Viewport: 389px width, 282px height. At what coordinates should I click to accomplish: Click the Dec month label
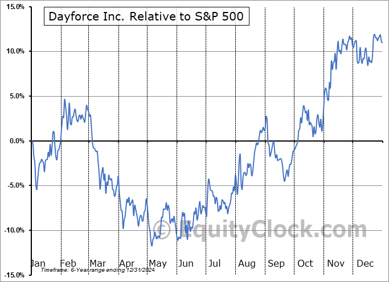[363, 263]
